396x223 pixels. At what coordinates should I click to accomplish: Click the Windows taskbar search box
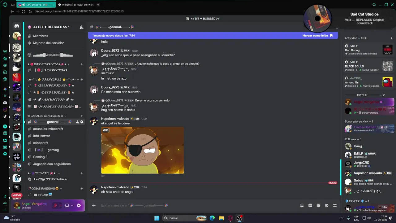click(x=185, y=218)
